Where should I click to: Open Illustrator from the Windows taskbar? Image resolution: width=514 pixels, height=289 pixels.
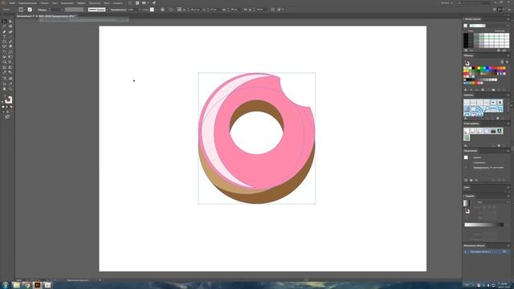click(x=38, y=285)
